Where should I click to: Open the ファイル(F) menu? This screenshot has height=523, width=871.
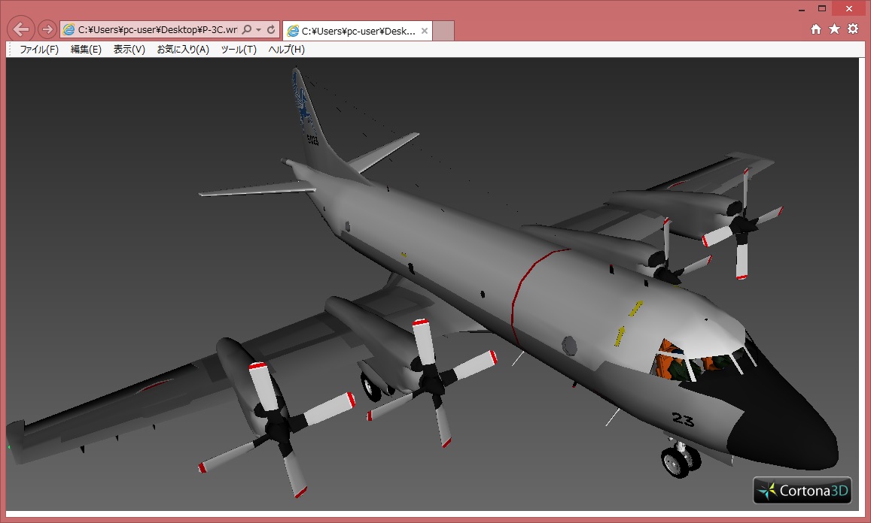pyautogui.click(x=39, y=50)
